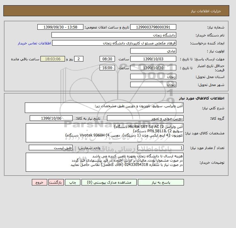Click the announcement date field 1399/09/30 - 13:58
This screenshot has height=228, width=236.
(60, 27)
